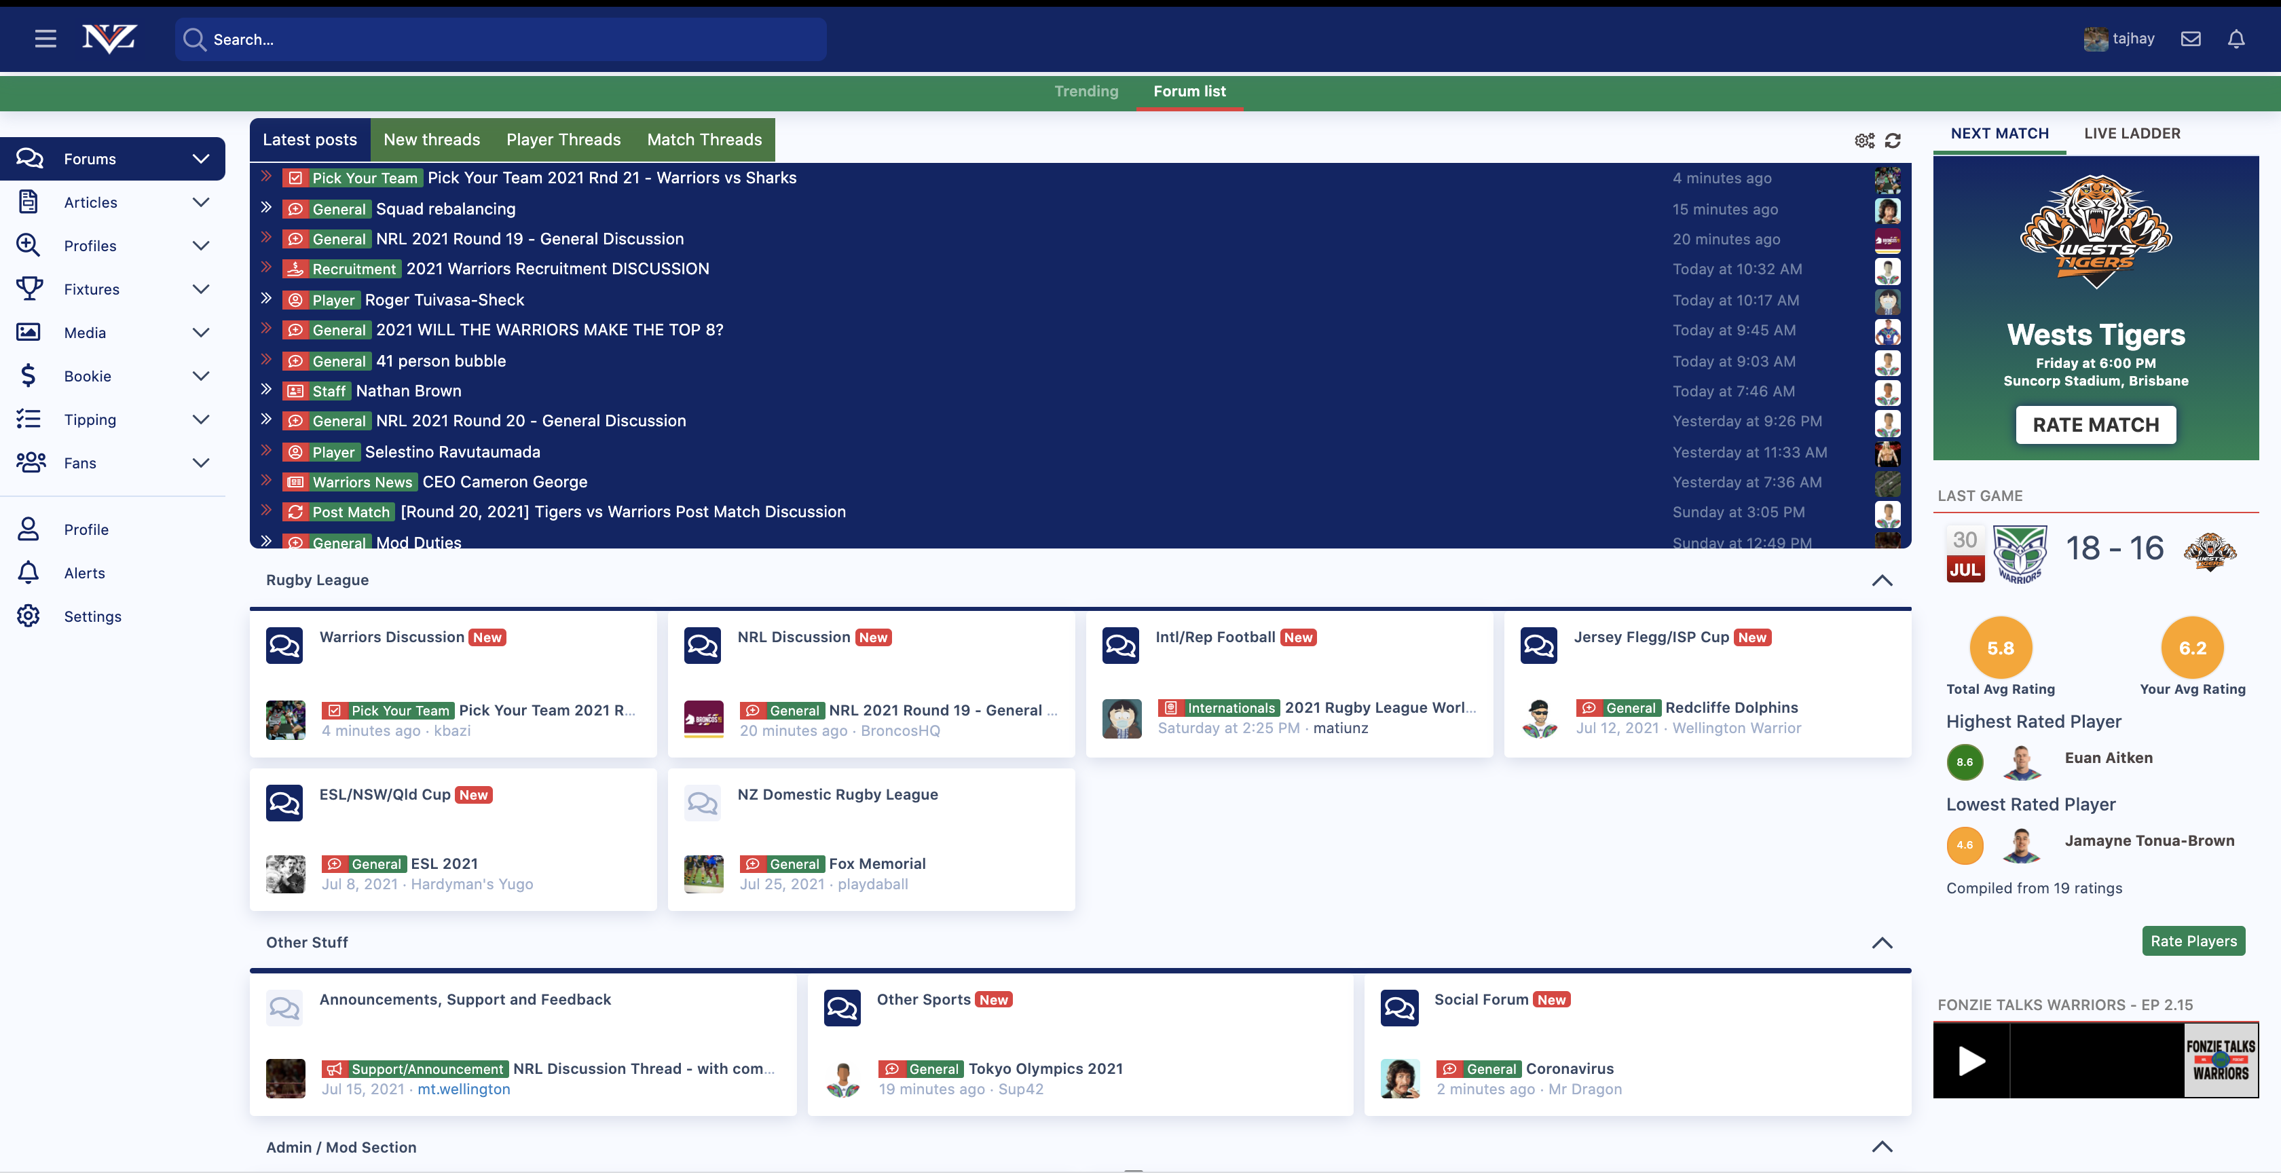Expand the Fixtures sidebar chevron
This screenshot has height=1173, width=2281.
coord(201,288)
